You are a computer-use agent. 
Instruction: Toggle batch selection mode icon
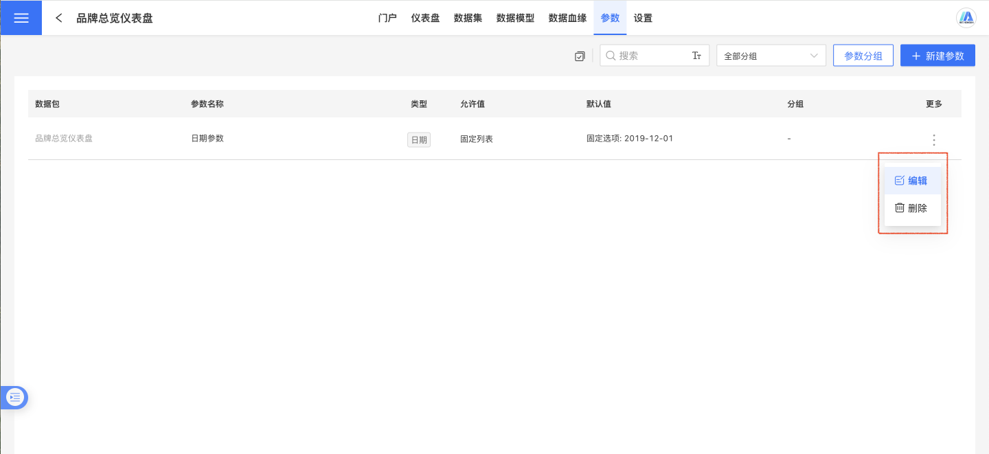580,56
